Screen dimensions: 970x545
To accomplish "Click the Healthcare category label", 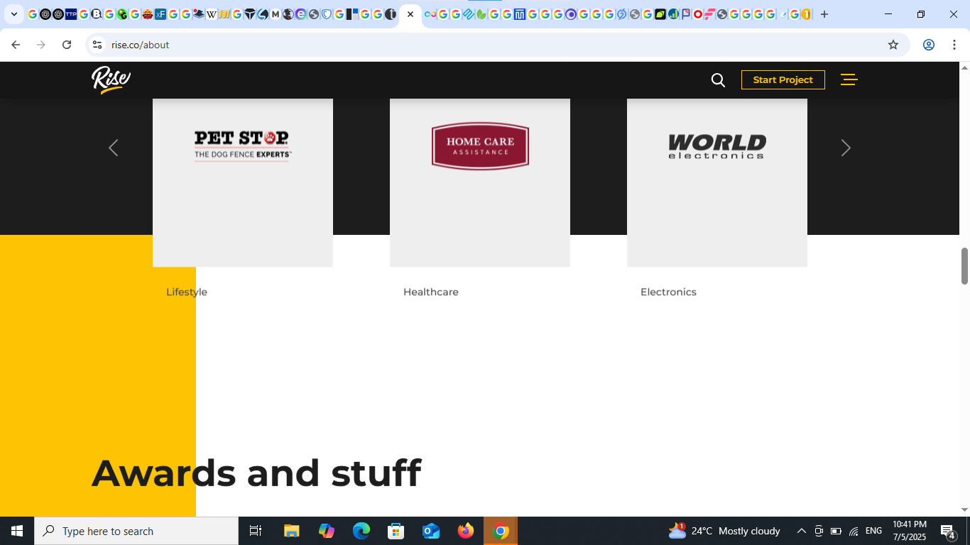I will (x=431, y=292).
